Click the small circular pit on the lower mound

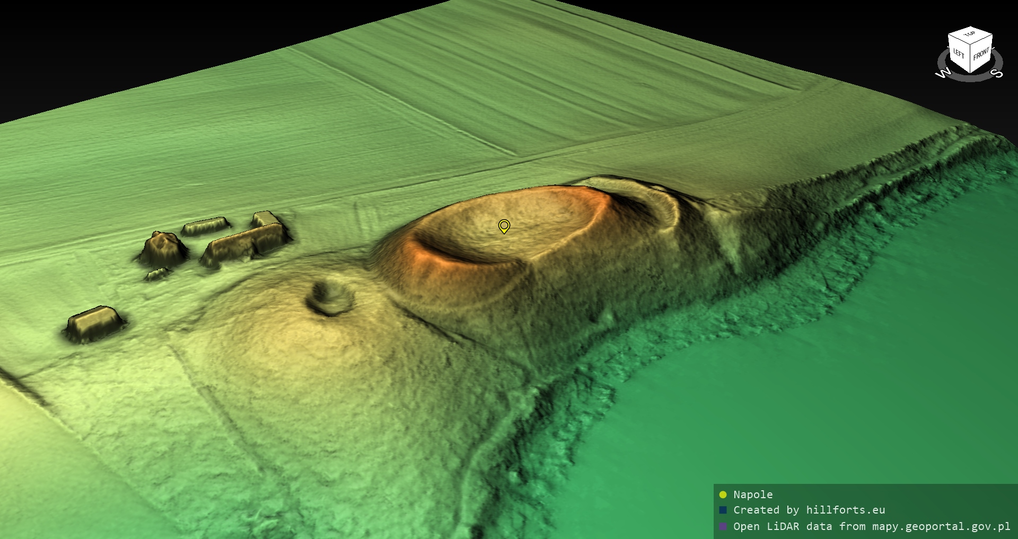(330, 298)
